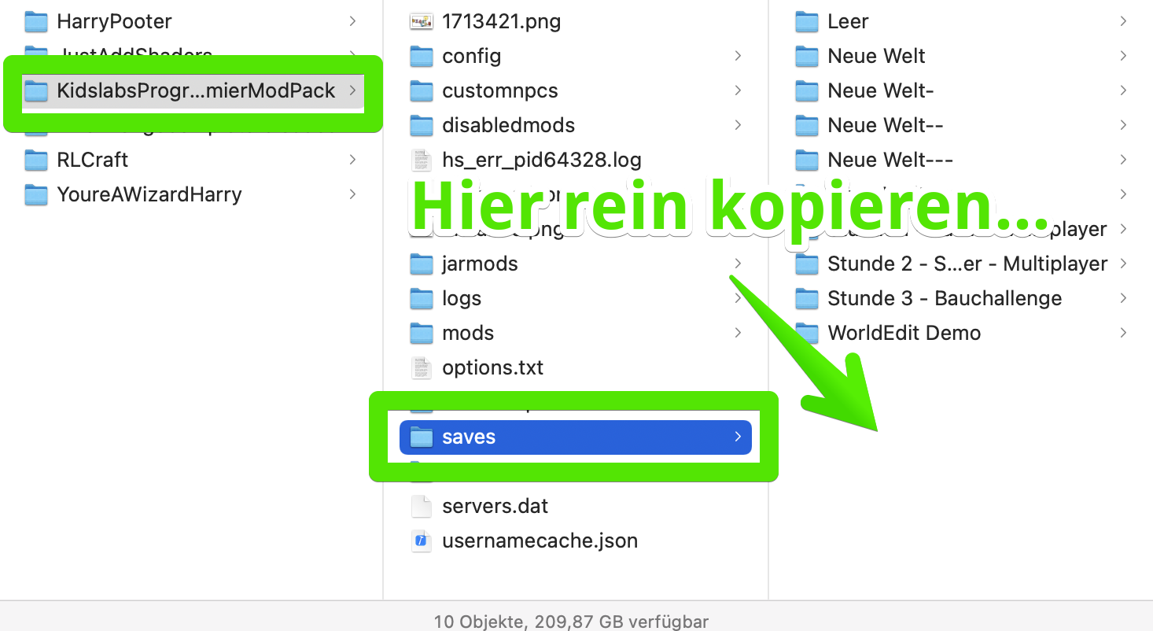The width and height of the screenshot is (1153, 631).
Task: Select the Stunde 3 - Bauchallenge folder
Action: pyautogui.click(x=944, y=298)
